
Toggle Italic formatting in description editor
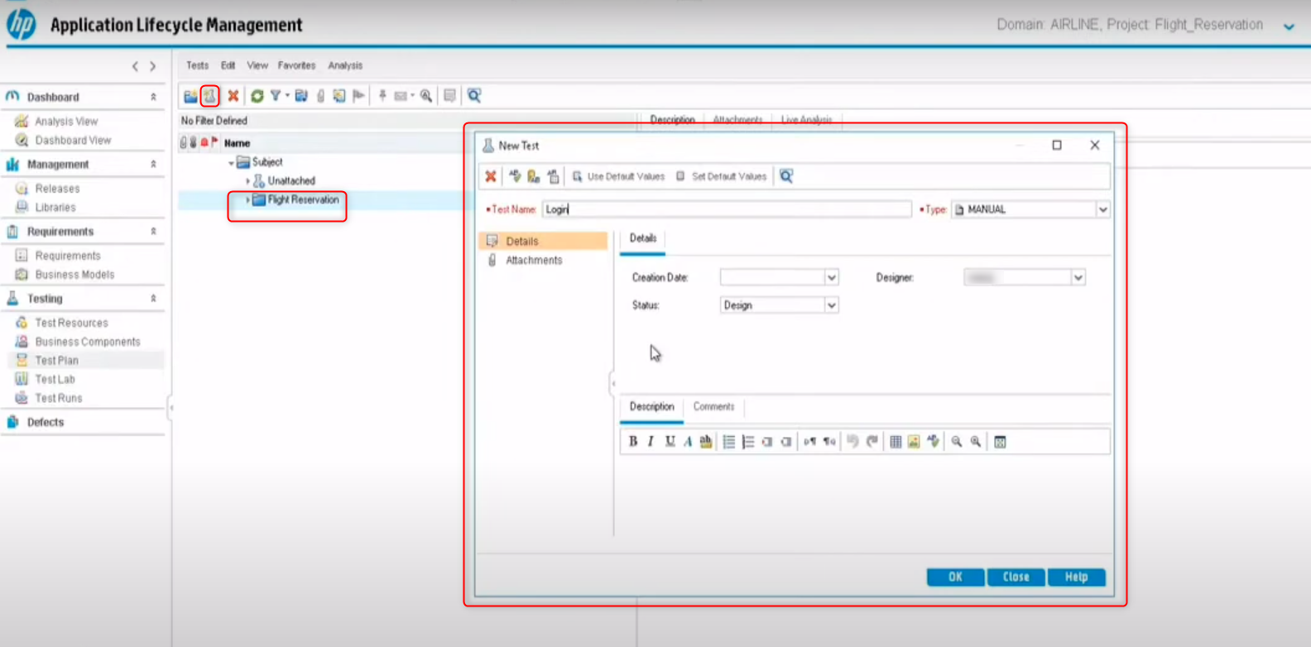[x=651, y=442]
